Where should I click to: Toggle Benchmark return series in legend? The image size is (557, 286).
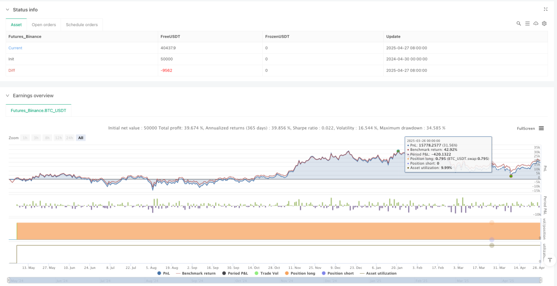[x=196, y=273]
